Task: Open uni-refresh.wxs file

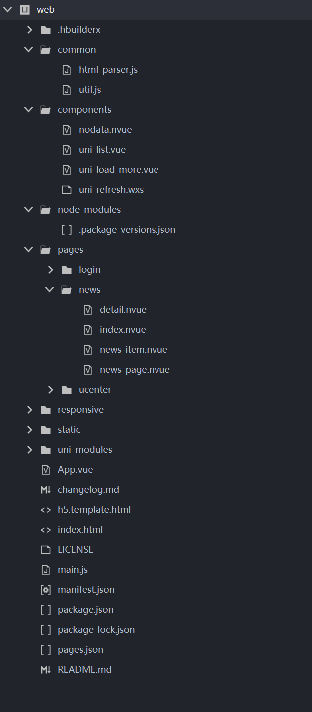Action: pyautogui.click(x=111, y=190)
